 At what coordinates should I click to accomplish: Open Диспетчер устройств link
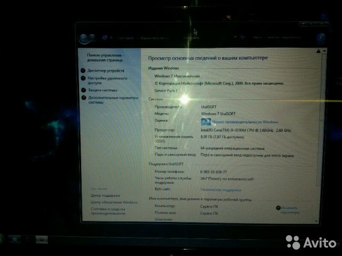point(106,70)
